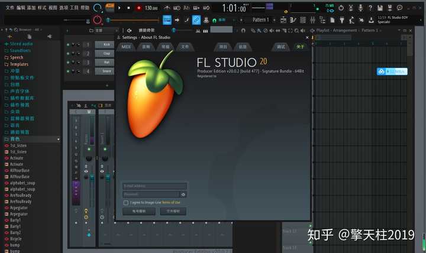Click the question mark help icon
426x253 pixels.
(x=370, y=8)
